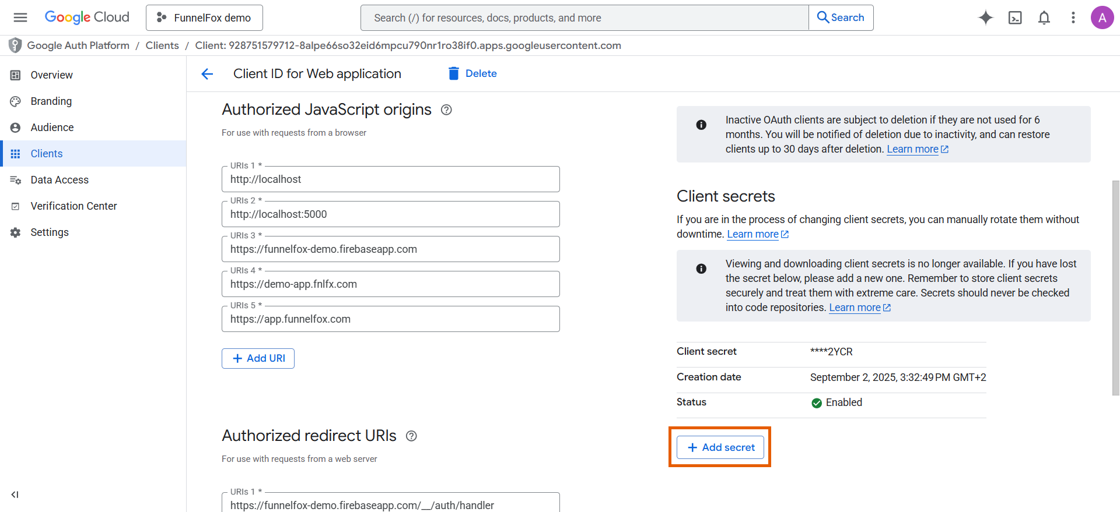Edit URIs 2 field localhost:5000
This screenshot has width=1120, height=512.
click(391, 214)
